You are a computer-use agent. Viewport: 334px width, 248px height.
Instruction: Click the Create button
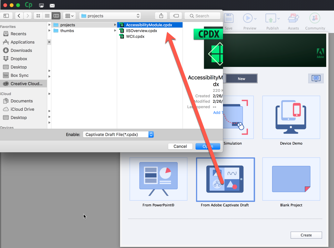click(x=306, y=235)
